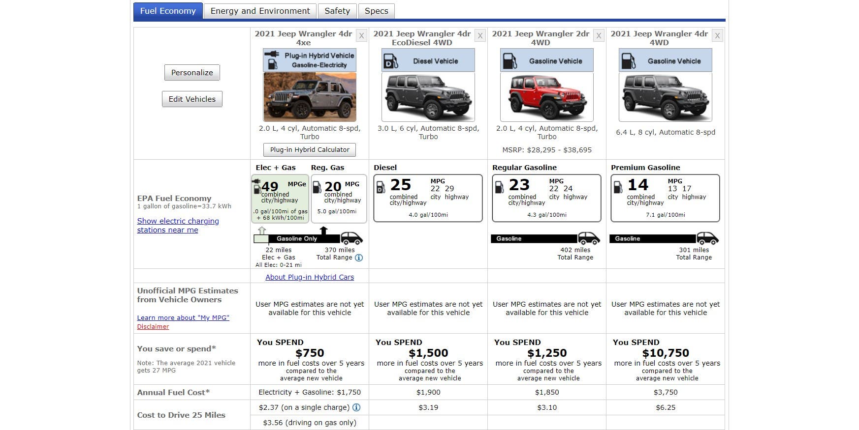Remove the Wrangler 4dr EcoDiesel column

point(480,35)
